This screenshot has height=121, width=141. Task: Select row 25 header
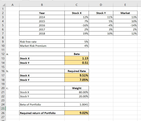3,108
